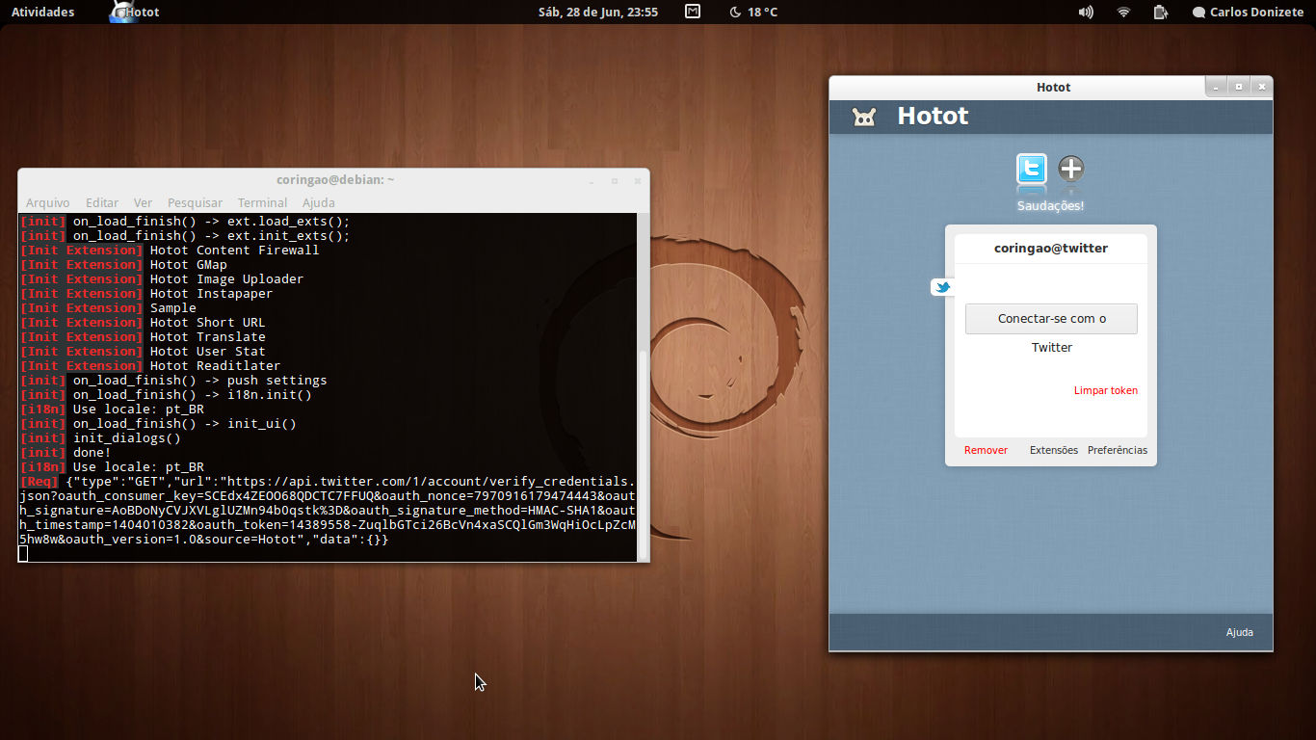Minimize the terminal window
The width and height of the screenshot is (1316, 740).
point(592,180)
